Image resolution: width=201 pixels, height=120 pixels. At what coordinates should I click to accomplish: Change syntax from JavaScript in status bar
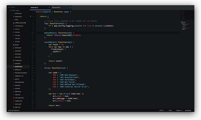click(x=188, y=110)
